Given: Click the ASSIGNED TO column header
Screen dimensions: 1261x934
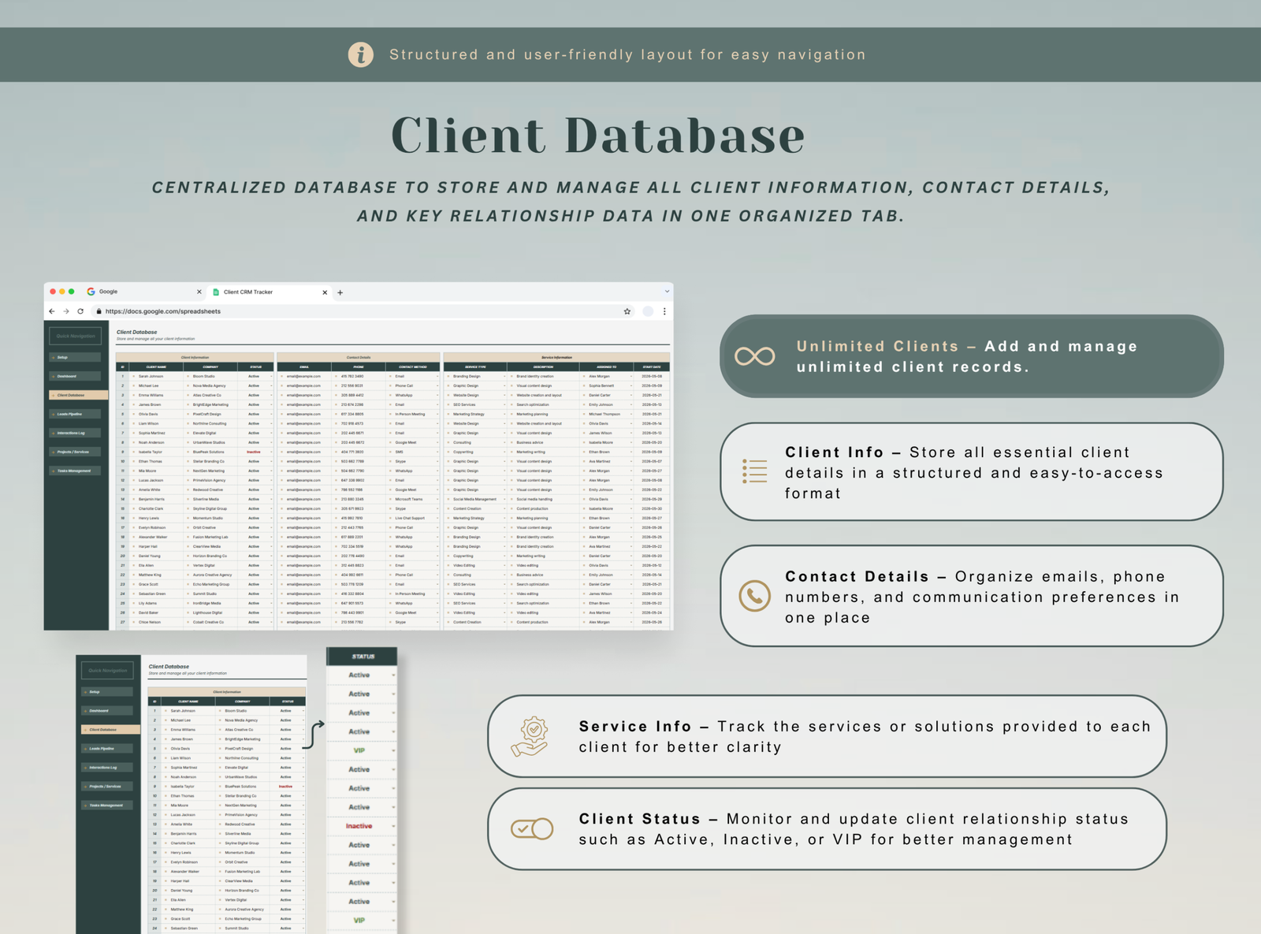Looking at the screenshot, I should (606, 367).
